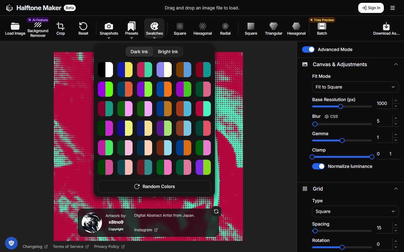Click the Beta badge
This screenshot has width=404, height=252.
(x=69, y=8)
